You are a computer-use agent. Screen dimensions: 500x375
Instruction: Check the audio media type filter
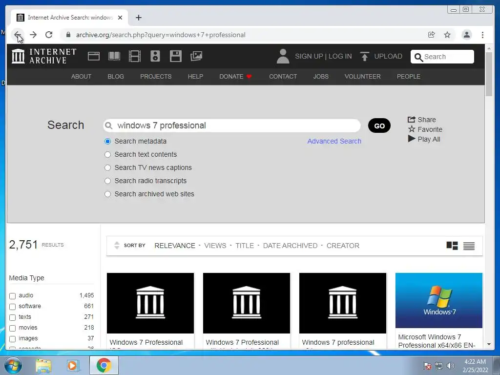[12, 296]
